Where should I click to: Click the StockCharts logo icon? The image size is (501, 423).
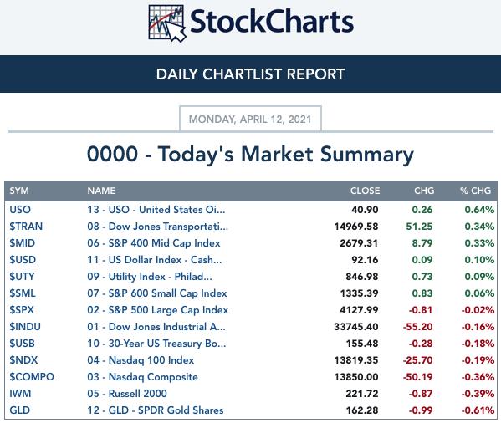(x=167, y=23)
